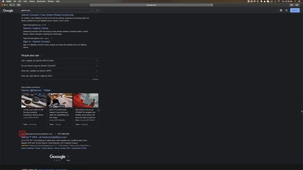Open the Window menu

[51, 1]
